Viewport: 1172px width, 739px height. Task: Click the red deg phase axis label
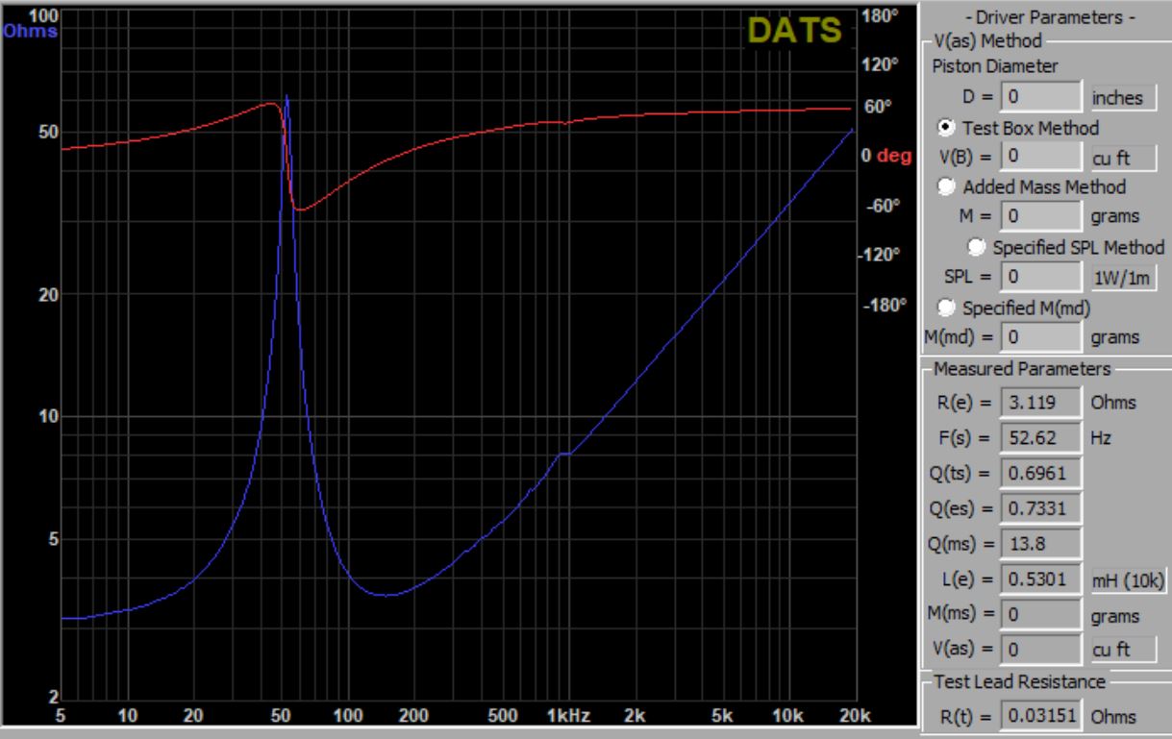coord(893,156)
